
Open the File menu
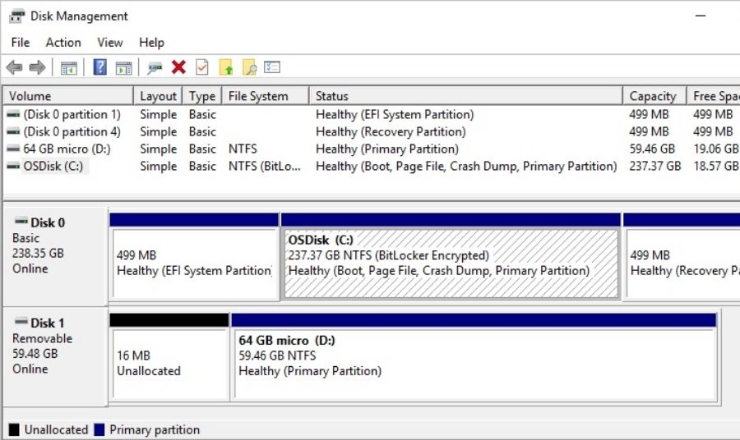(x=21, y=43)
